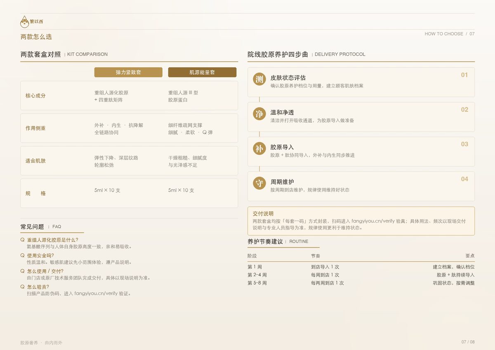Click the Q icon beside 使用安全吗
495x350 pixels.
pos(22,255)
